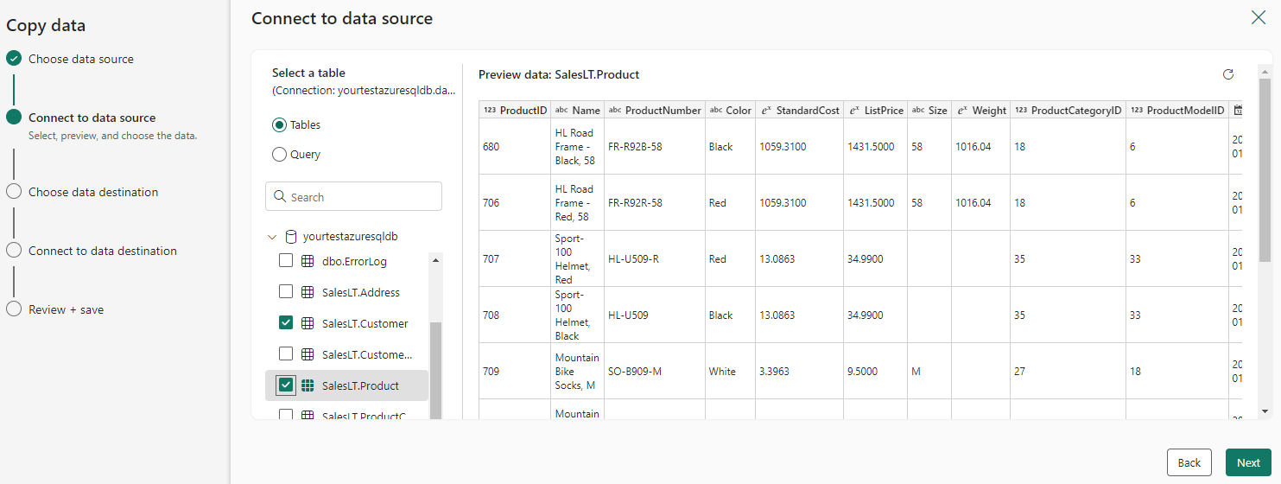Uncheck the SalesLT.Product checkbox
Image resolution: width=1281 pixels, height=484 pixels.
(286, 385)
